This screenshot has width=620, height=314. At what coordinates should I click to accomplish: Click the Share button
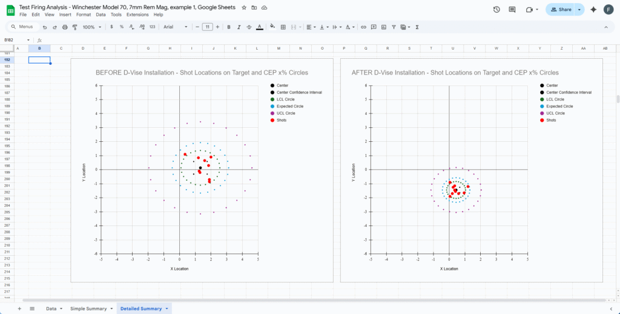pos(561,10)
